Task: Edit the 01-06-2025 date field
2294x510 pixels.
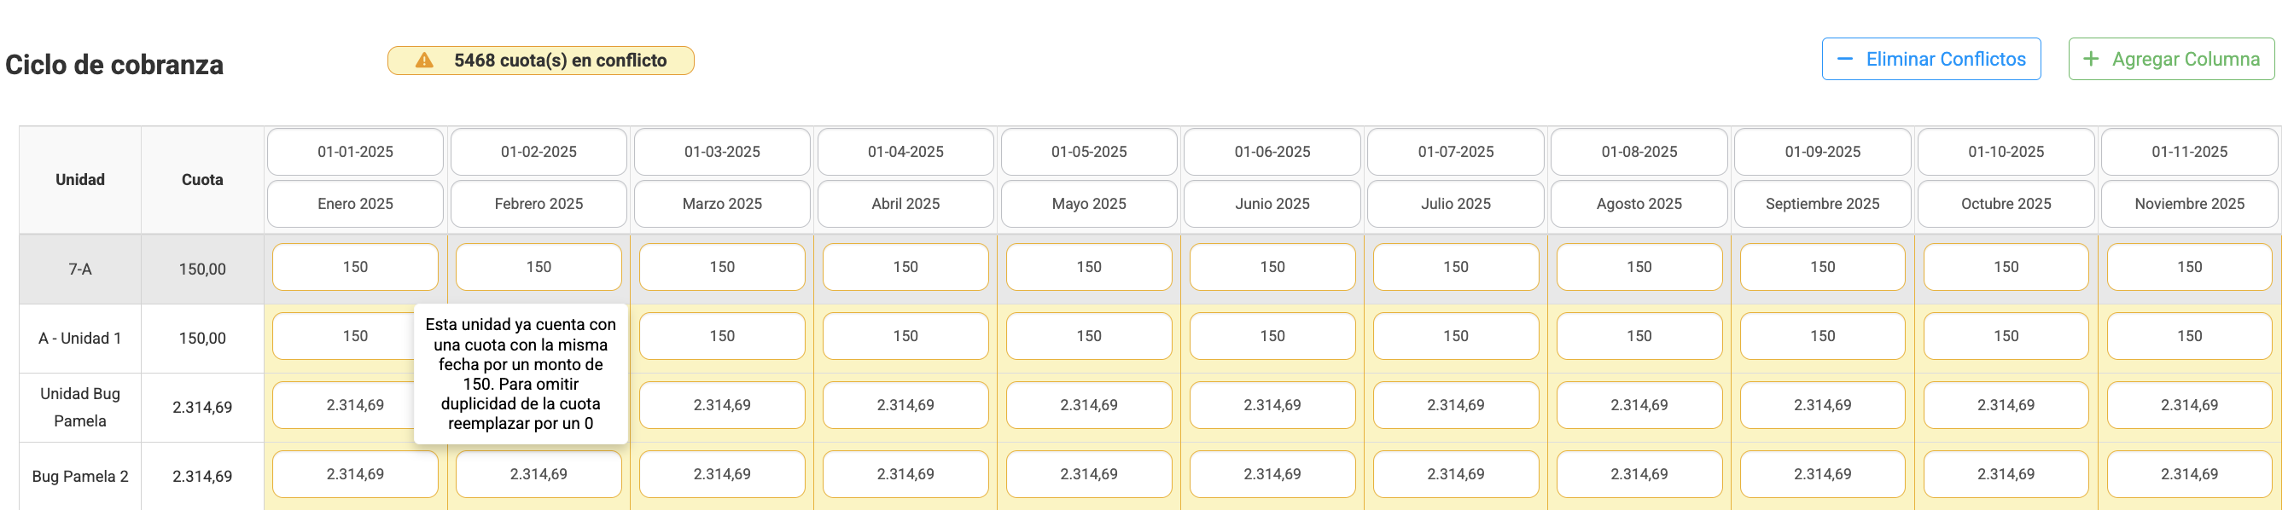Action: coord(1272,152)
